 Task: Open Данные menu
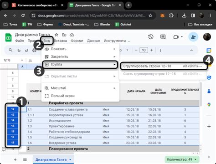pyautogui.click(x=93, y=41)
